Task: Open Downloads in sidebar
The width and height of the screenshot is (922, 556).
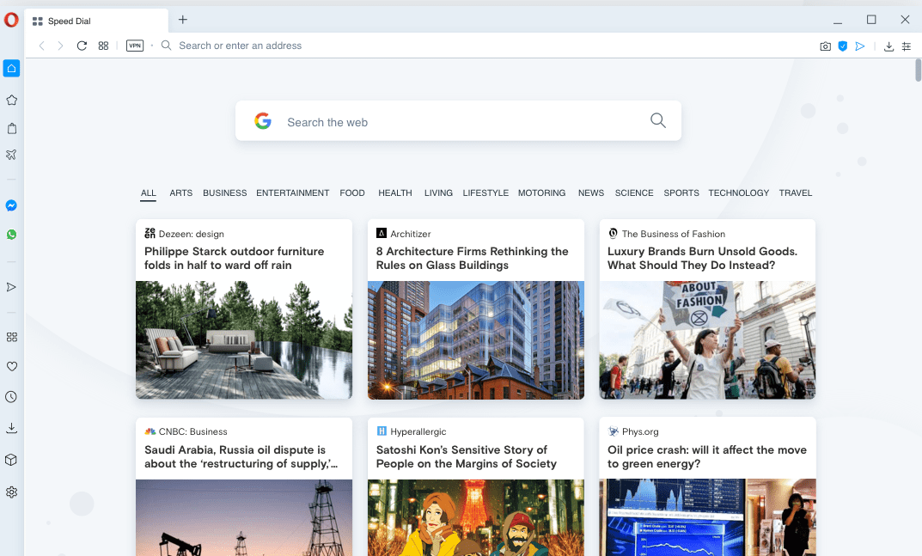Action: (x=11, y=428)
